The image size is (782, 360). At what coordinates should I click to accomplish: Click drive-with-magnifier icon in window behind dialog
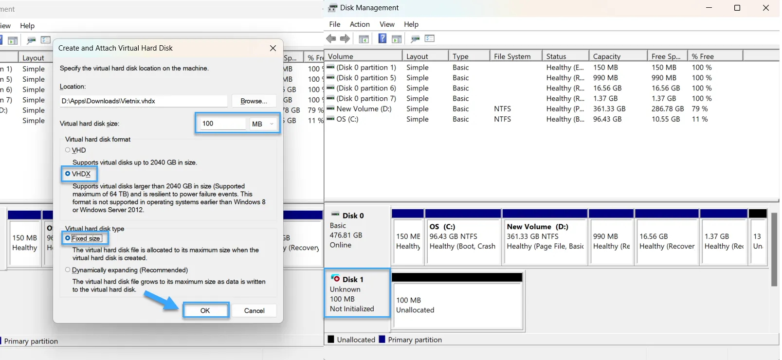(x=31, y=40)
